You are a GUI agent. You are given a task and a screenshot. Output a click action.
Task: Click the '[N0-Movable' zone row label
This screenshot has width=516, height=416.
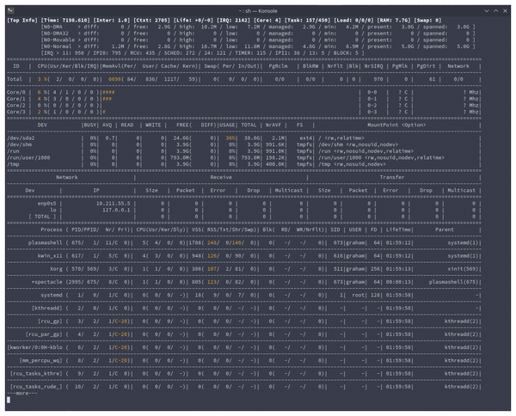[58, 40]
